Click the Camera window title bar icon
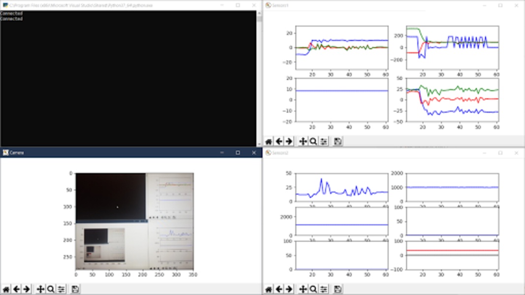525x295 pixels. point(5,152)
